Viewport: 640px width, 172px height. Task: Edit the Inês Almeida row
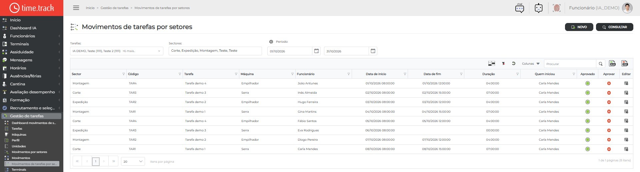(x=626, y=93)
